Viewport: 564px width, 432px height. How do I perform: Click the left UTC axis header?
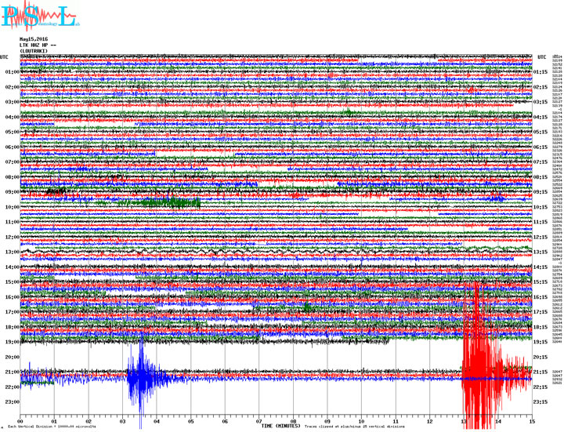pos(5,57)
